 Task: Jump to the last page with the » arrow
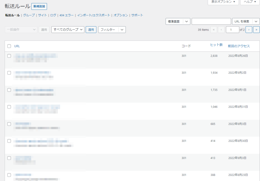click(256, 30)
